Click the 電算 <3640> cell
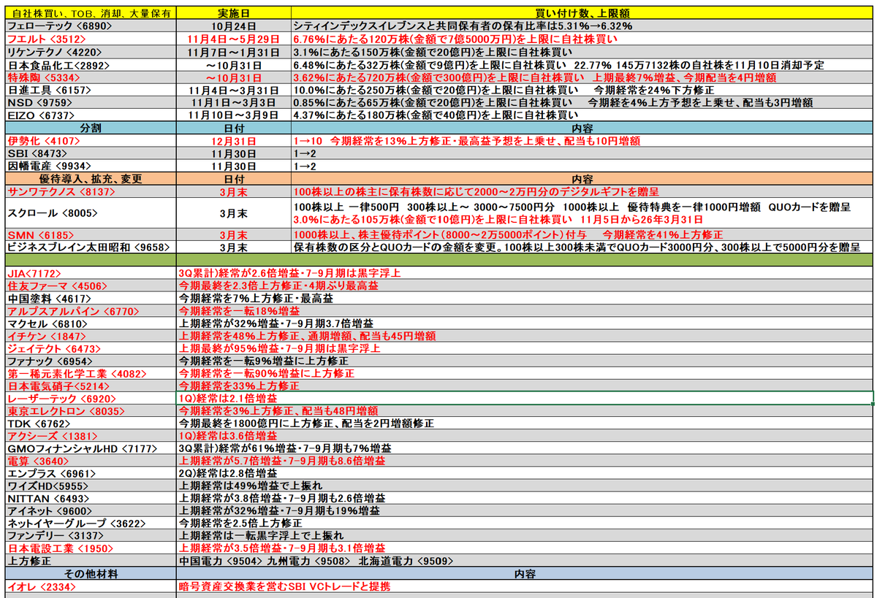 click(x=91, y=461)
